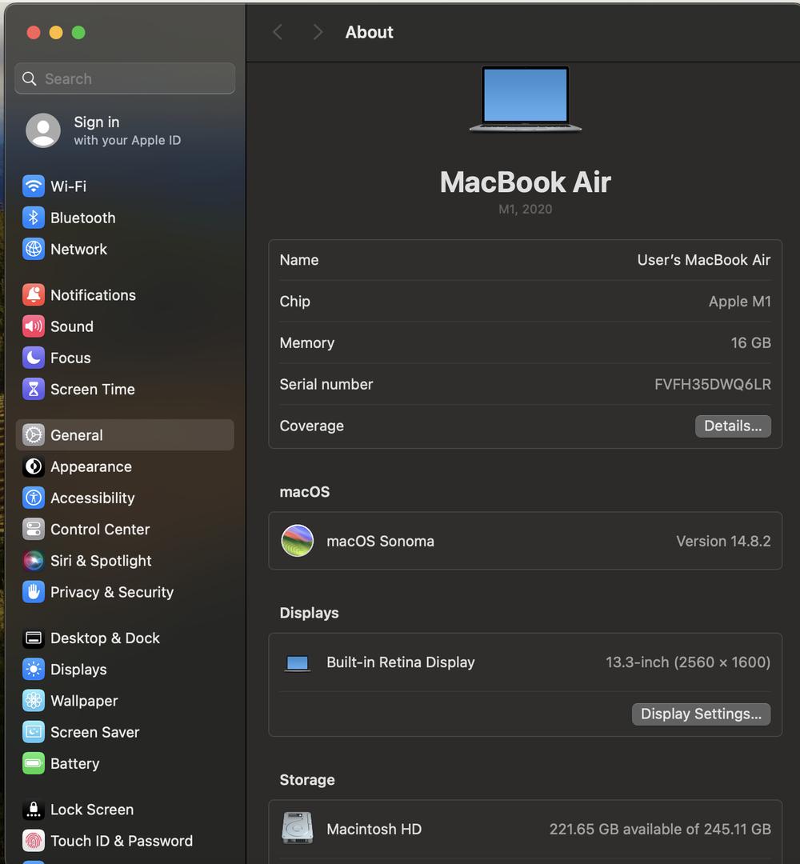
Task: Open the Focus moon icon
Action: tap(34, 358)
